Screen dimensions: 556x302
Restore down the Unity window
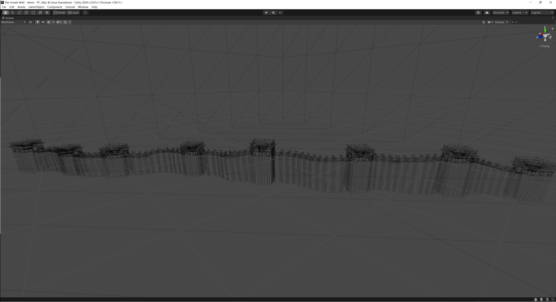click(x=541, y=2)
